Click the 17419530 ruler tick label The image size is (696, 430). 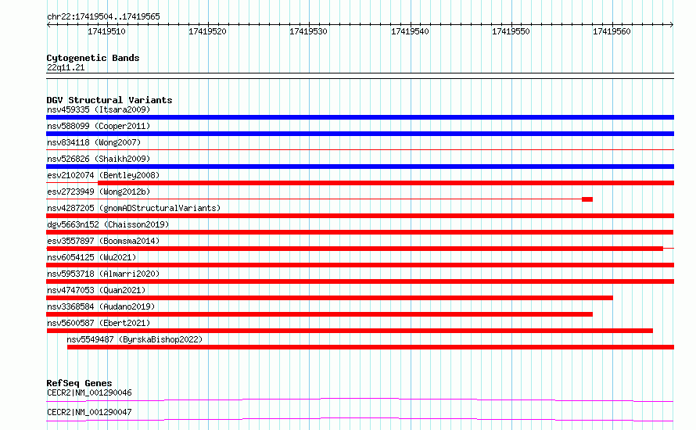point(308,31)
